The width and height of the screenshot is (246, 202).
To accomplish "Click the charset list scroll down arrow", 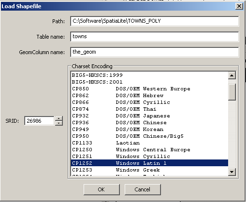I will (x=232, y=172).
